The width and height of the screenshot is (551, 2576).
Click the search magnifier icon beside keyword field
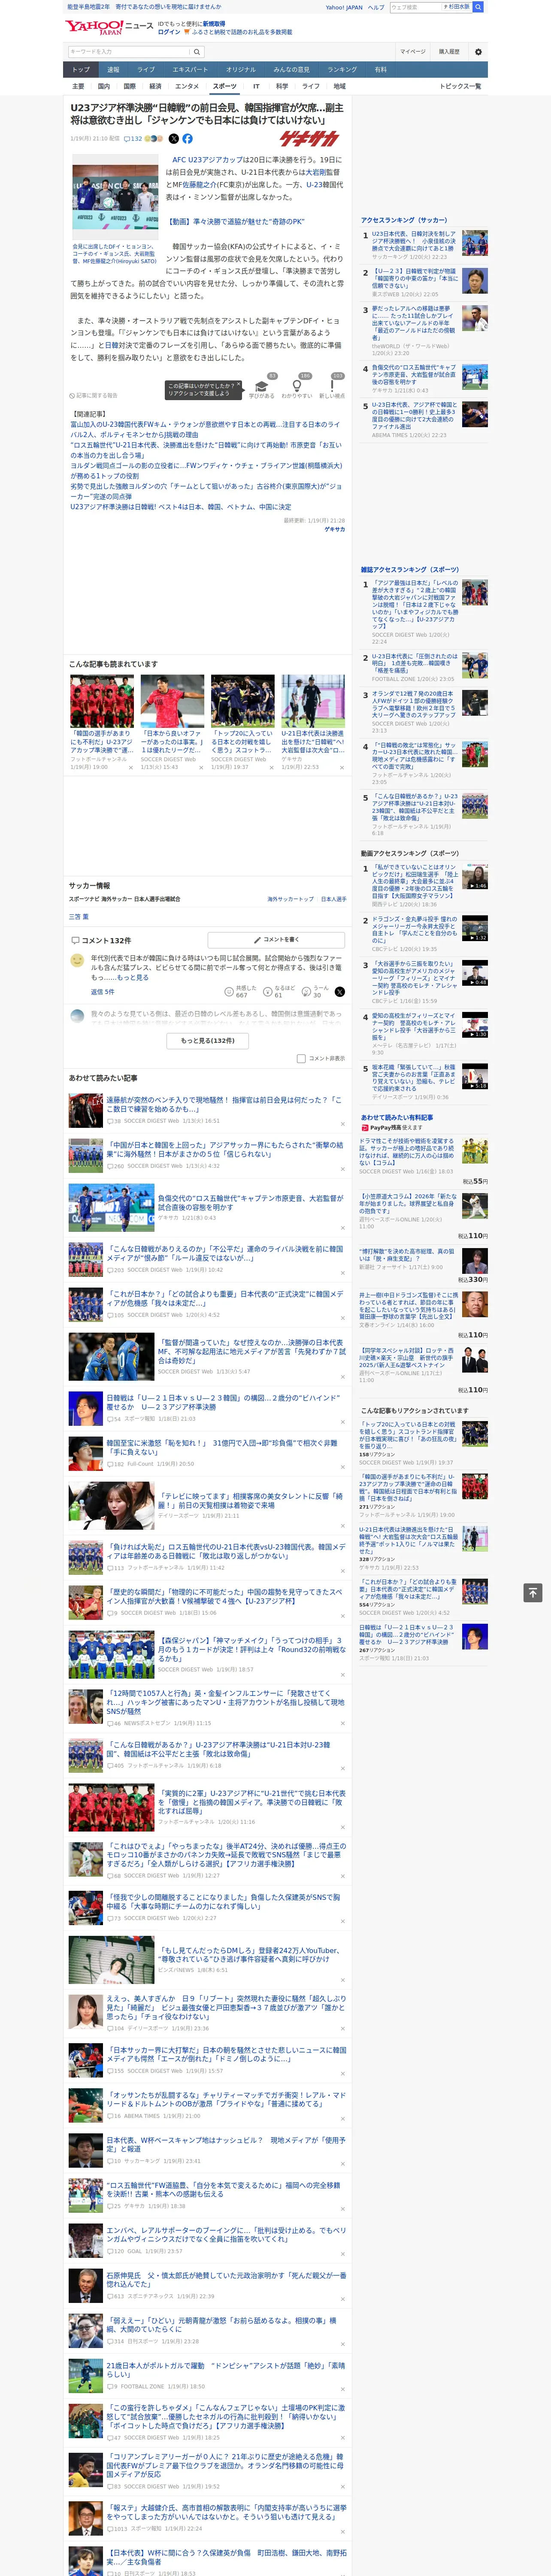click(x=197, y=51)
